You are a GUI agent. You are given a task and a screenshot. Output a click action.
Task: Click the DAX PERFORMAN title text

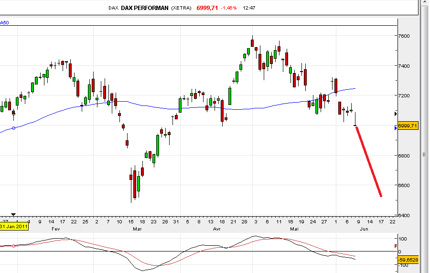point(144,8)
